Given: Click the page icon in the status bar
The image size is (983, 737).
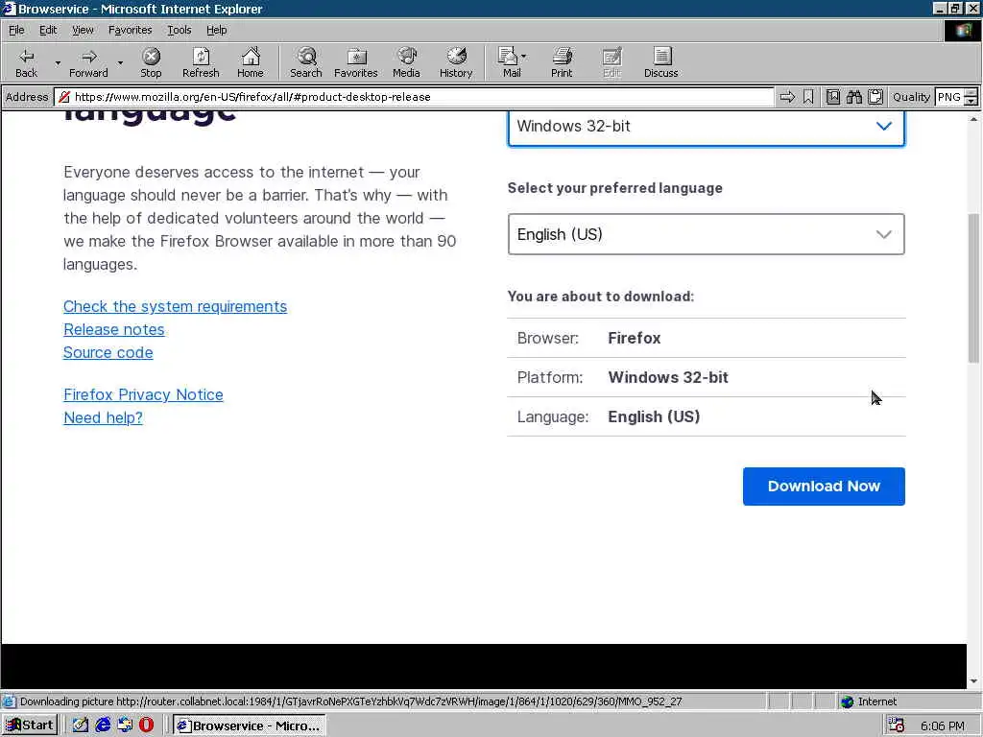Looking at the screenshot, I should tap(9, 701).
